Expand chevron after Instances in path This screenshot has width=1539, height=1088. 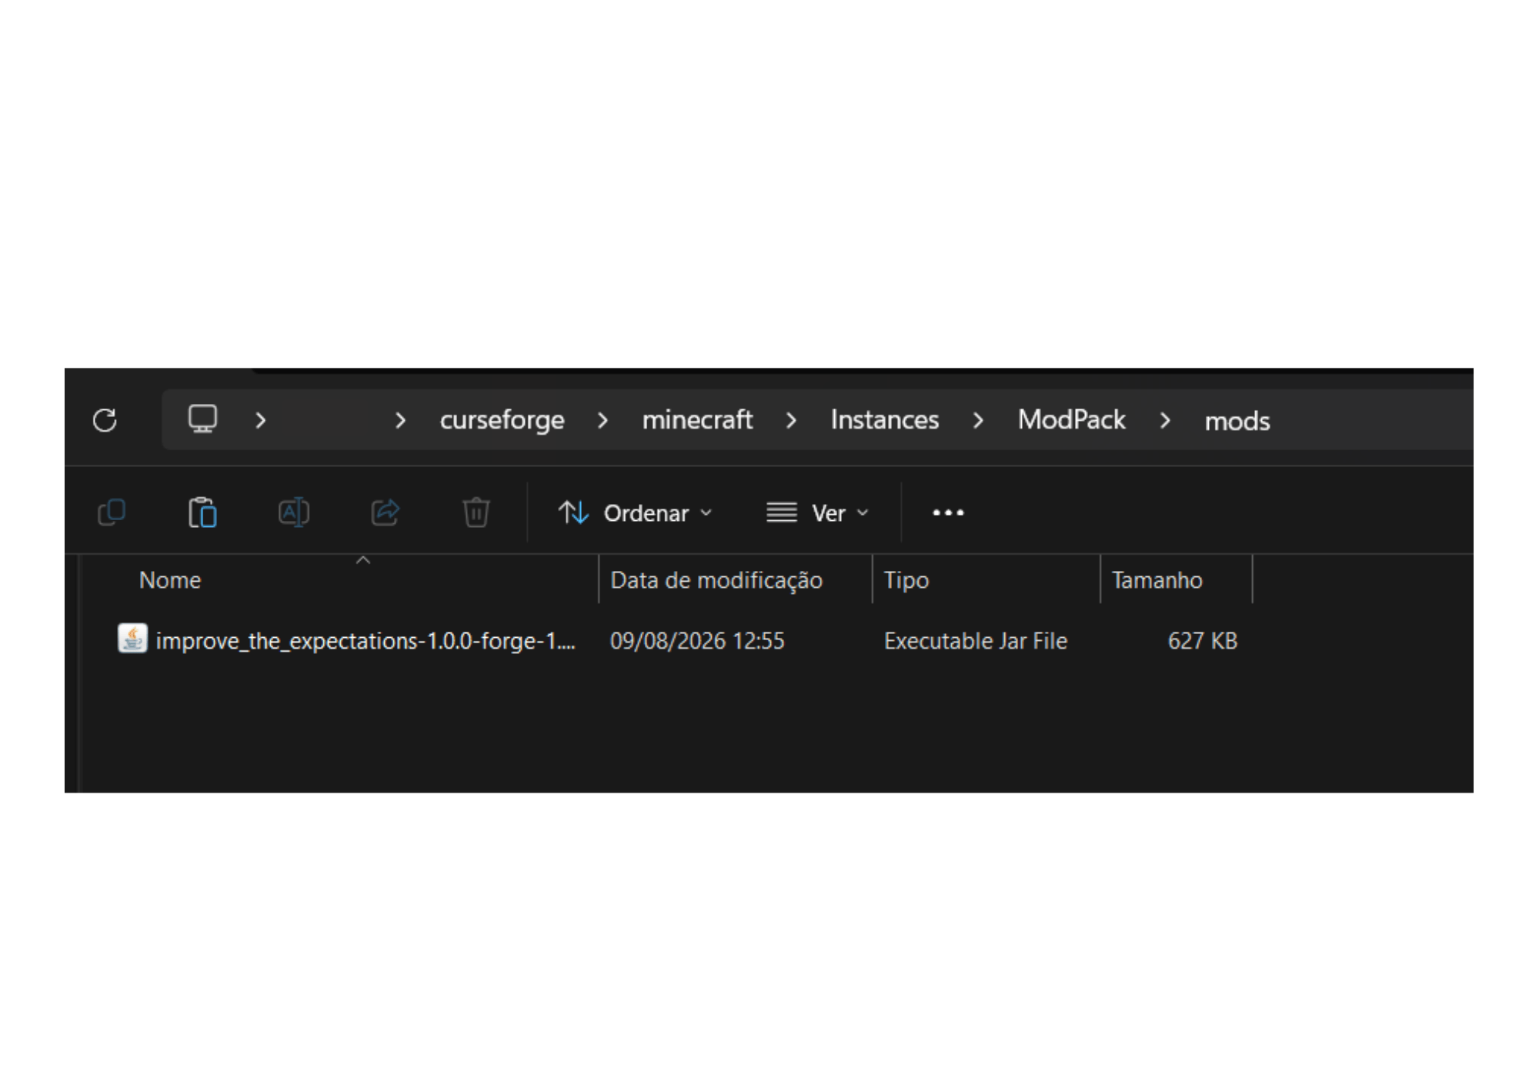[x=978, y=420]
